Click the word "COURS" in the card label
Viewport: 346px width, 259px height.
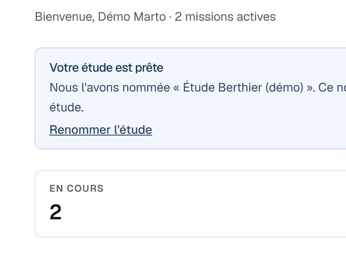pyautogui.click(x=85, y=189)
